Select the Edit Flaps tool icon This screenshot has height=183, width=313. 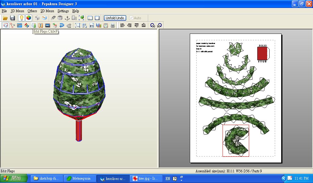pos(34,26)
